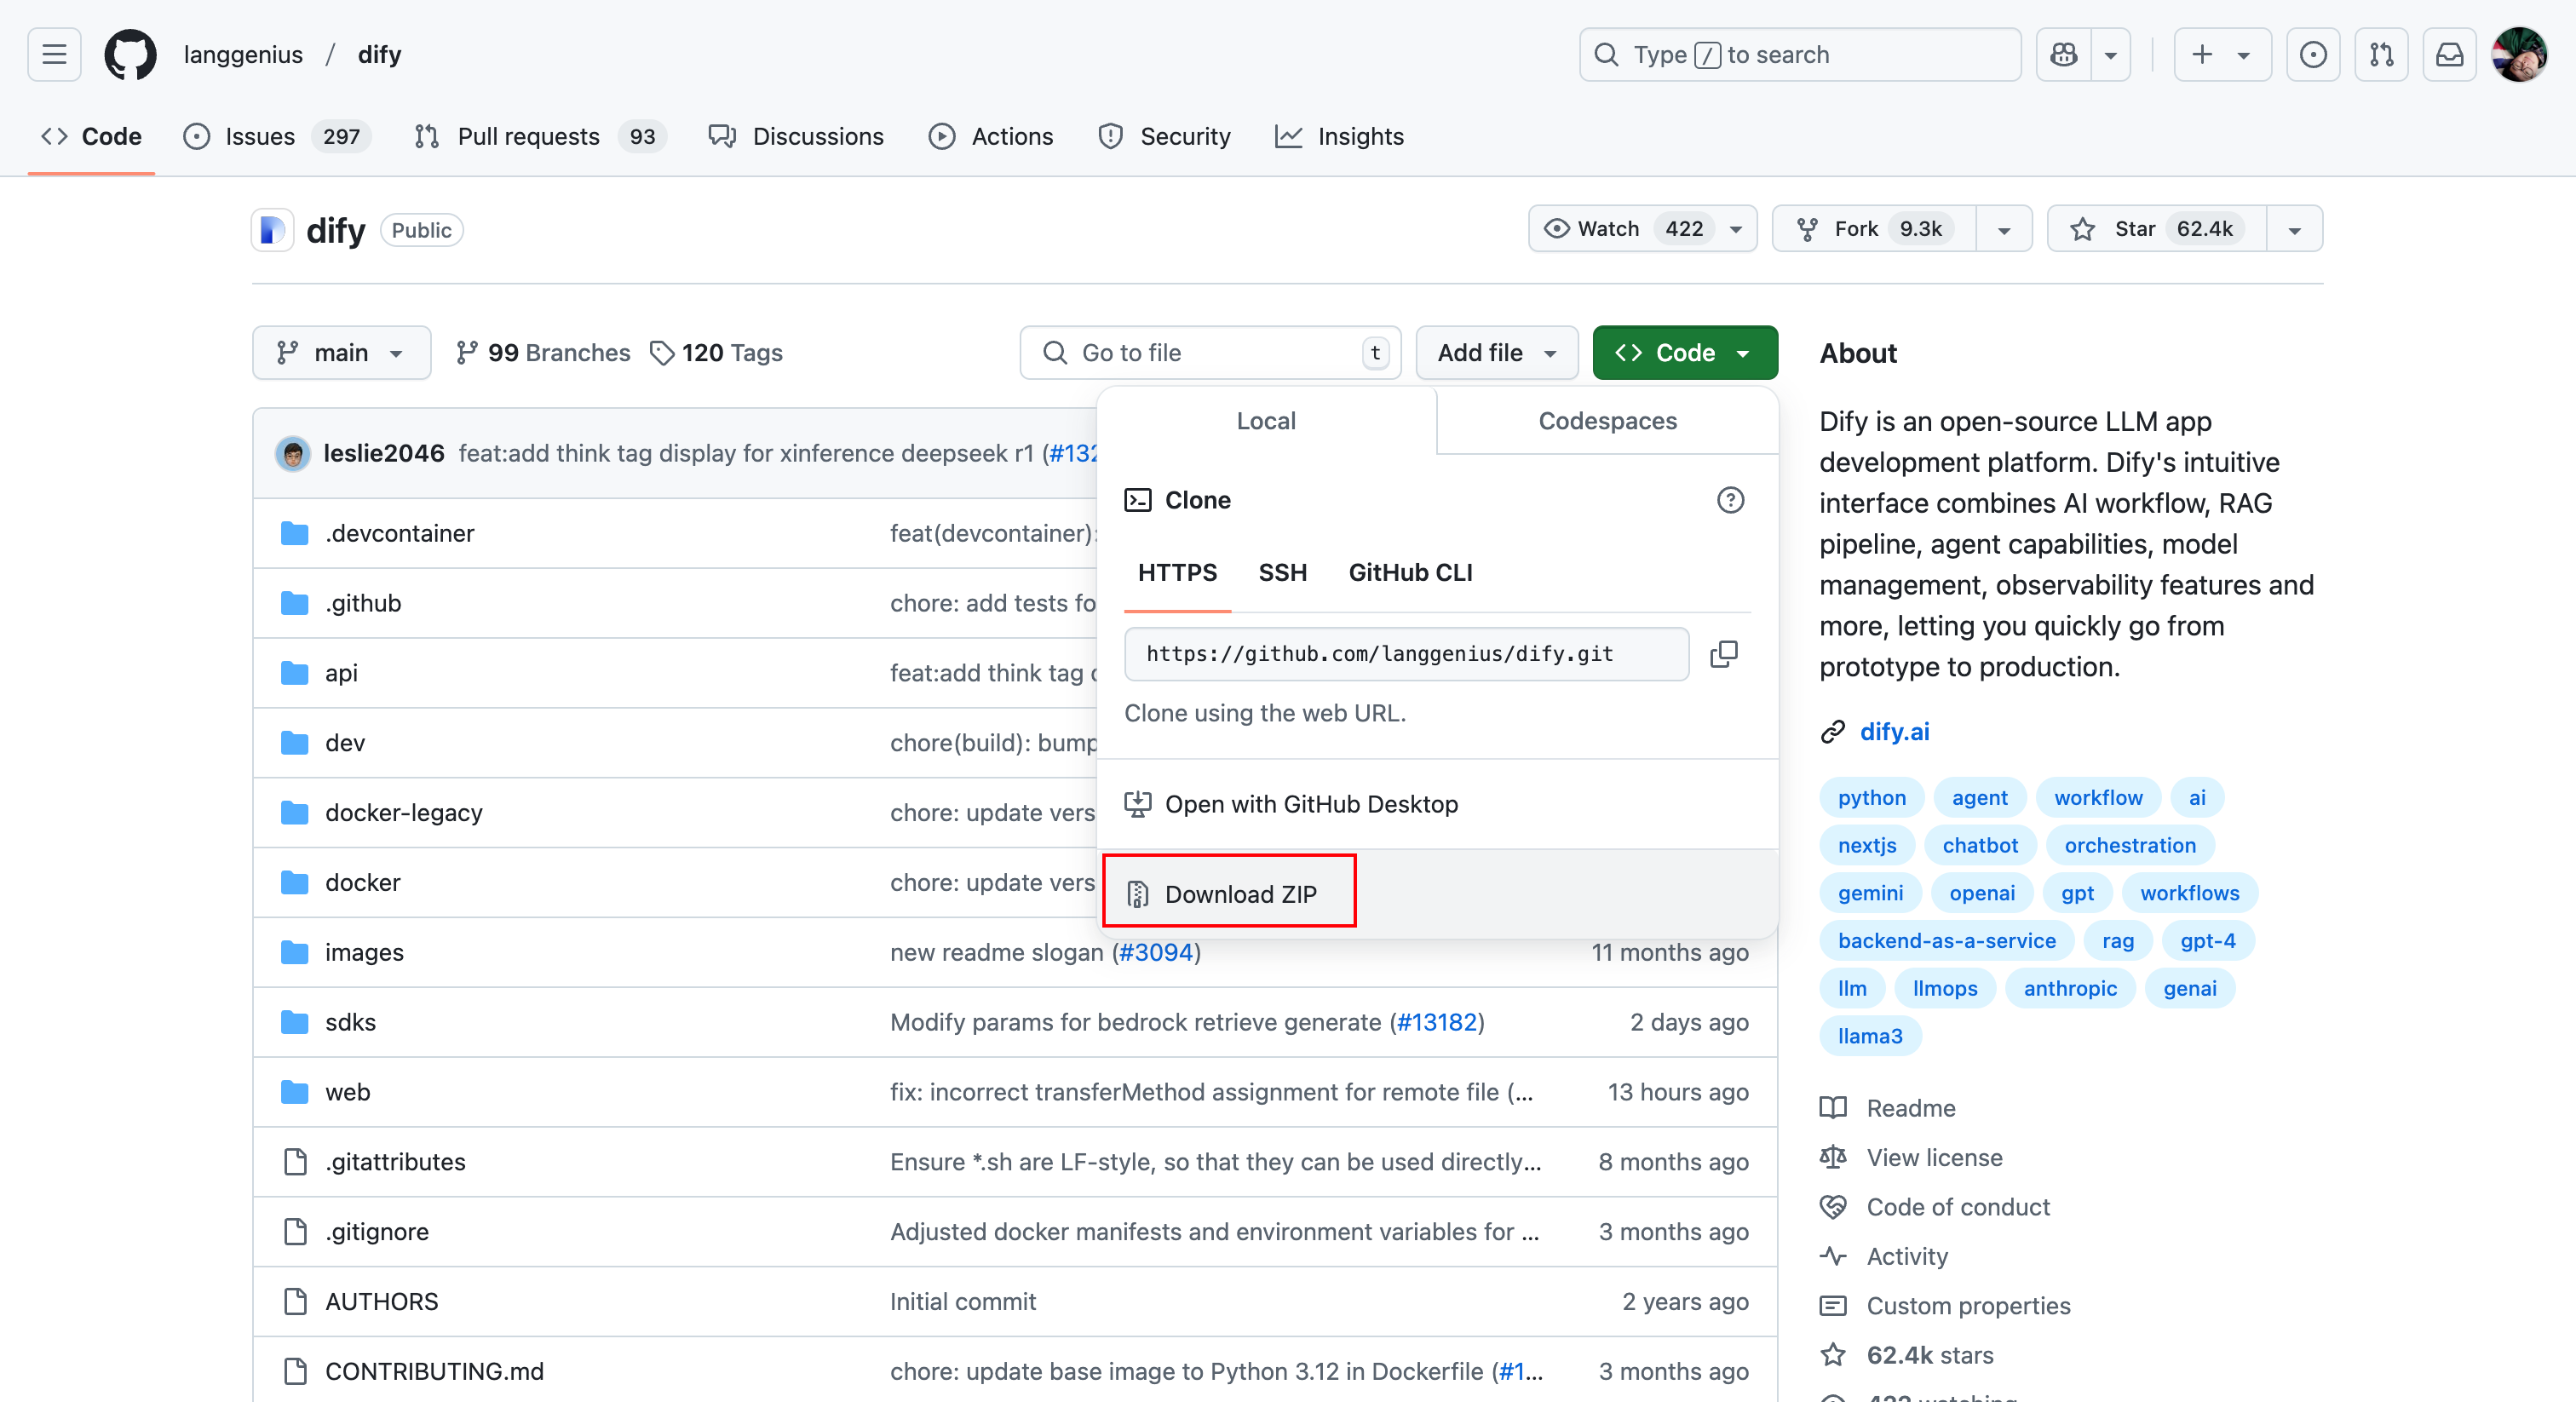The image size is (2576, 1402).
Task: Select the SSH clone method
Action: coord(1282,573)
